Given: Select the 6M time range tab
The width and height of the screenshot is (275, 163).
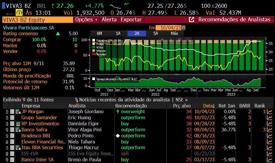Looking at the screenshot, I should pos(99,33).
